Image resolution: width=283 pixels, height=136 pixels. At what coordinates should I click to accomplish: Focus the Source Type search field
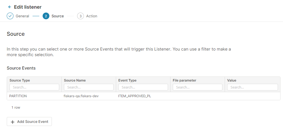[34, 87]
